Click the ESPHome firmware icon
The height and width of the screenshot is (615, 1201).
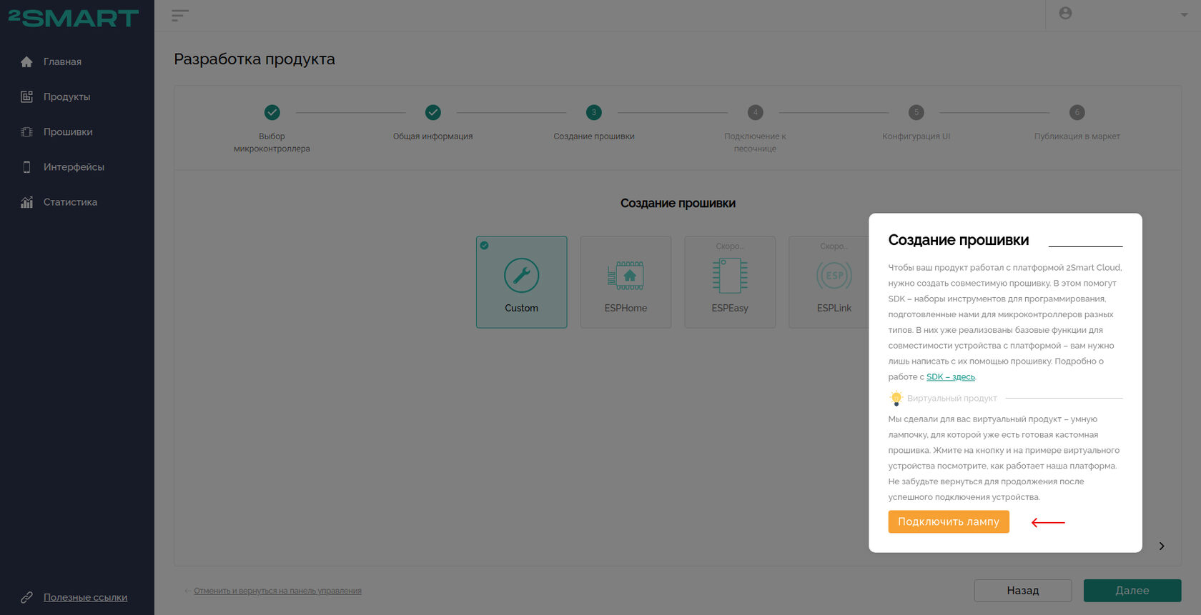pyautogui.click(x=626, y=275)
